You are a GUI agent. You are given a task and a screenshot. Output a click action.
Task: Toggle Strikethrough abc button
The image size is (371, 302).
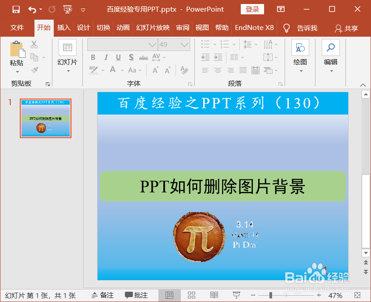(143, 57)
